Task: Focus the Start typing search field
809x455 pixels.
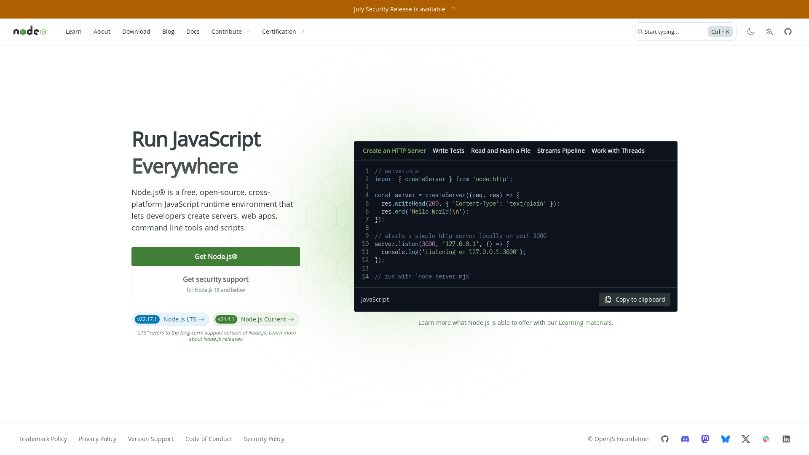Action: (x=685, y=32)
